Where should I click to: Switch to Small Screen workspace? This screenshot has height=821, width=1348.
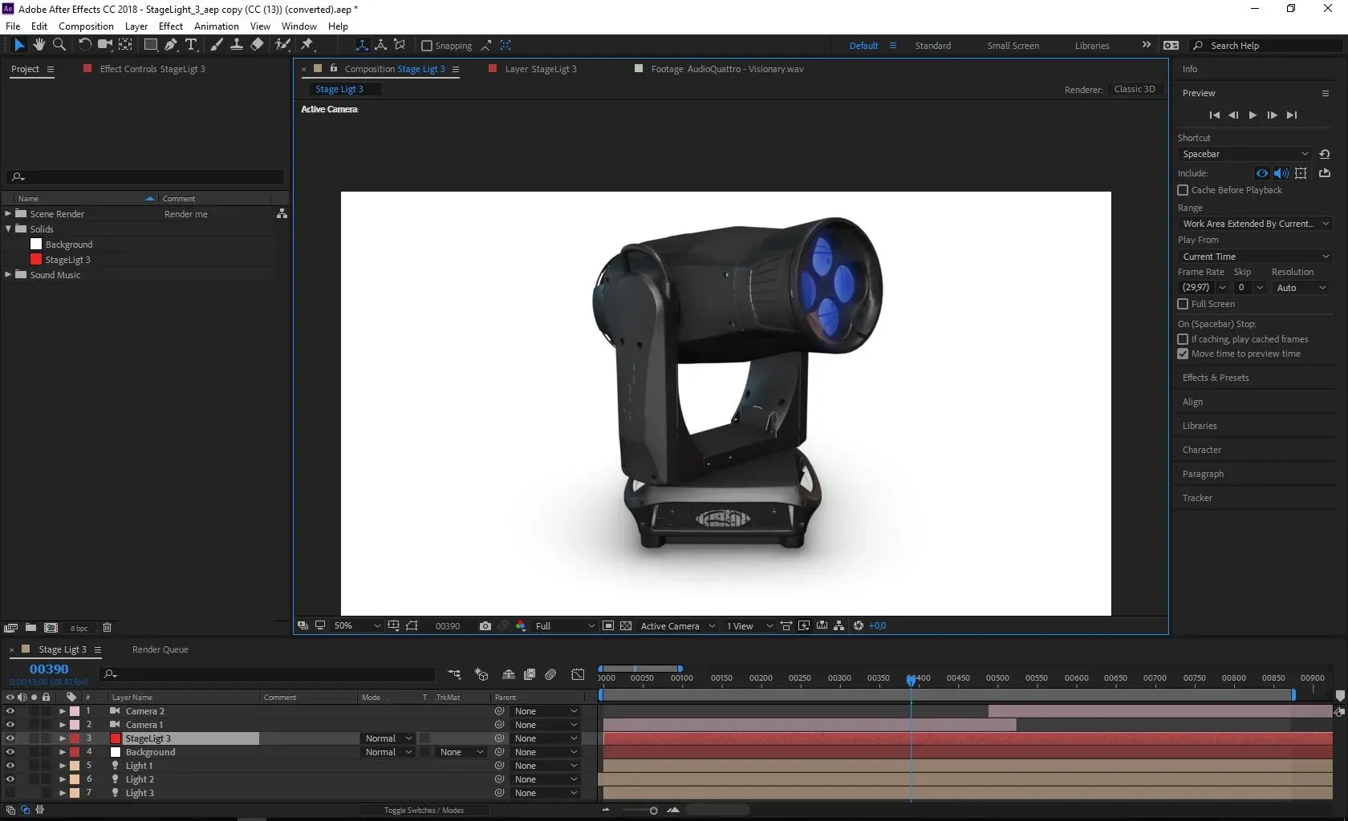[1013, 46]
